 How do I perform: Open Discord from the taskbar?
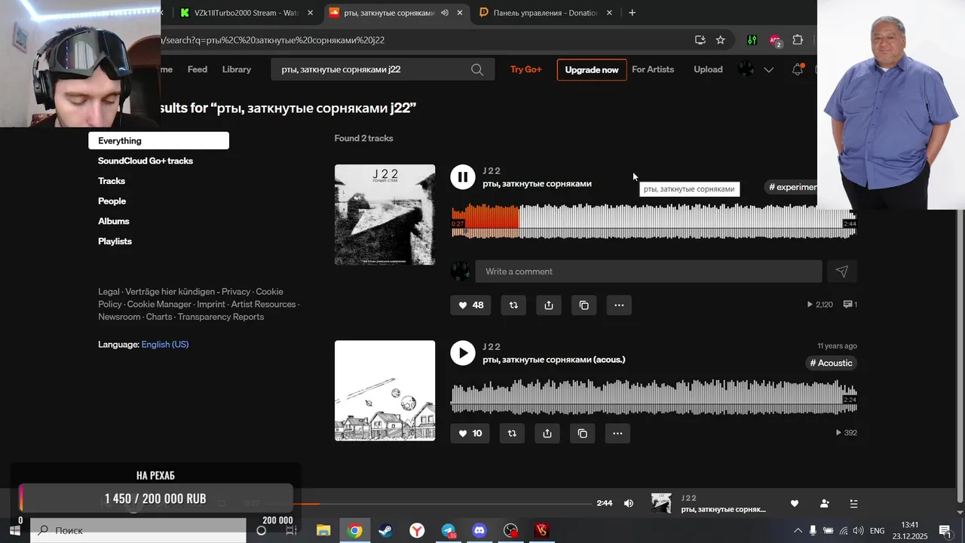(479, 531)
